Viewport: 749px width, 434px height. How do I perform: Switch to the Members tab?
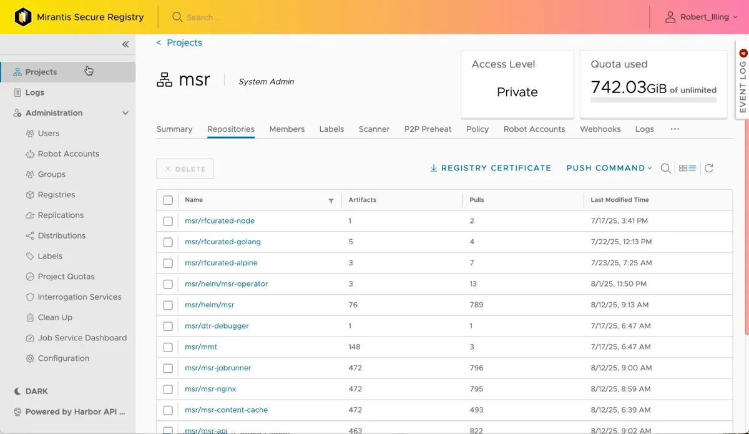point(287,129)
